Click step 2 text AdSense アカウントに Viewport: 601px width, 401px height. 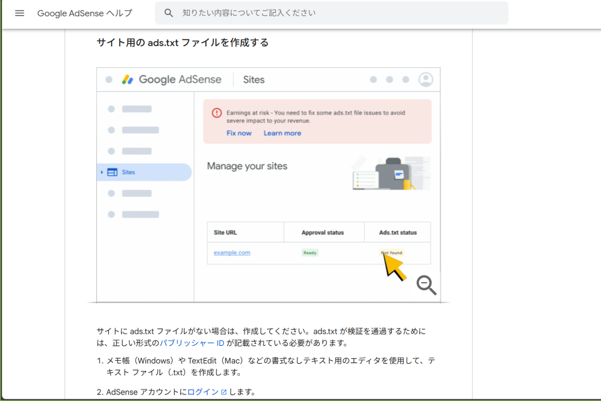[147, 392]
